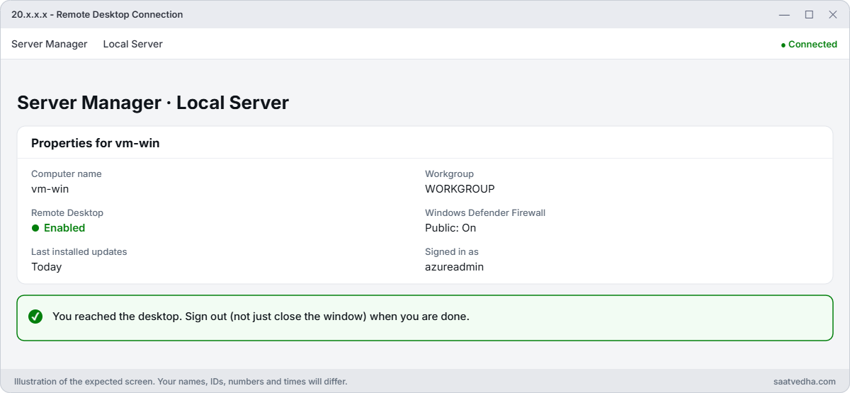850x393 pixels.
Task: Click the signed in user azureadmin
Action: click(x=454, y=267)
